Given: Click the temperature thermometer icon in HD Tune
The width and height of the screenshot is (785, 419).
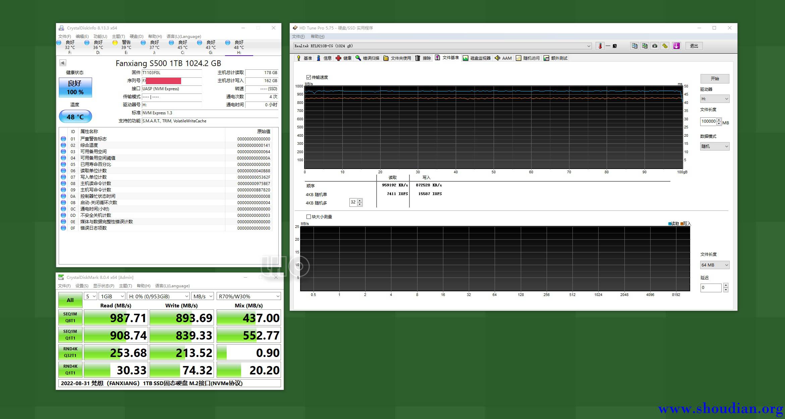Looking at the screenshot, I should click(600, 46).
